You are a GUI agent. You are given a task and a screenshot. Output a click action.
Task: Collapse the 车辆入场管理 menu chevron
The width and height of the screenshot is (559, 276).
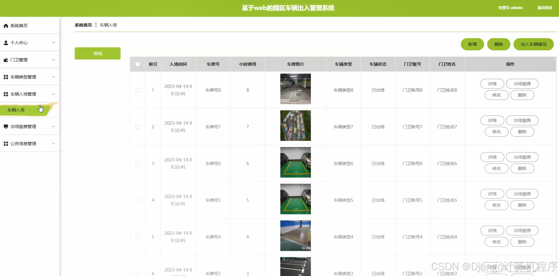pyautogui.click(x=54, y=94)
